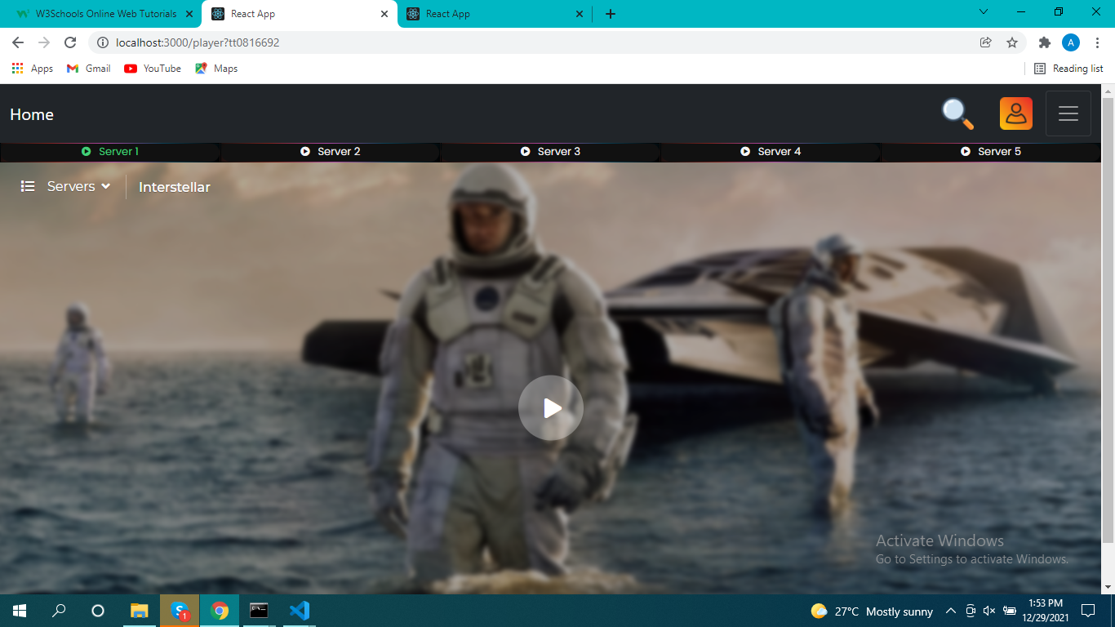Open clock and date 1:53 PM
Viewport: 1115px width, 627px height.
point(1046,611)
